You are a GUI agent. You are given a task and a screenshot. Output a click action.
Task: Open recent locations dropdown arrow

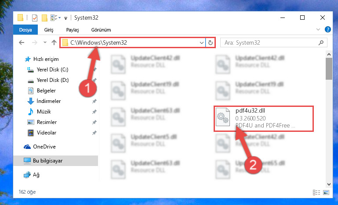point(45,42)
